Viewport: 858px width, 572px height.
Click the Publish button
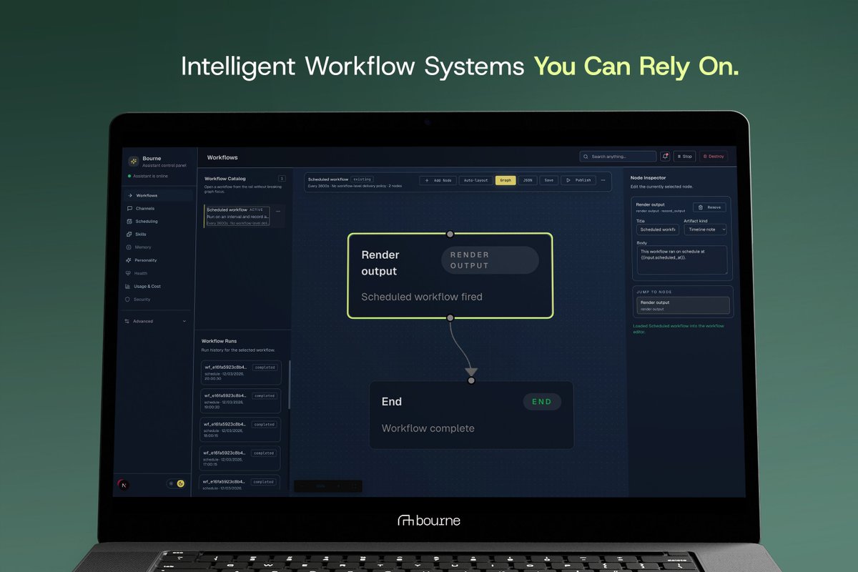click(x=578, y=180)
